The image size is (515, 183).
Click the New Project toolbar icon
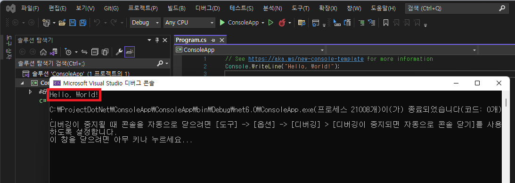46,23
